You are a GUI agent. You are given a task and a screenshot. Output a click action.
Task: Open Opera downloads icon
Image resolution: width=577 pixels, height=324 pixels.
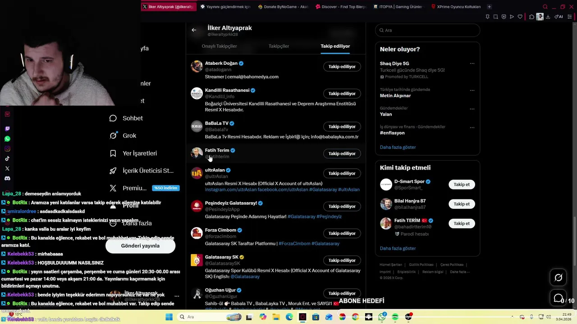coord(548,17)
